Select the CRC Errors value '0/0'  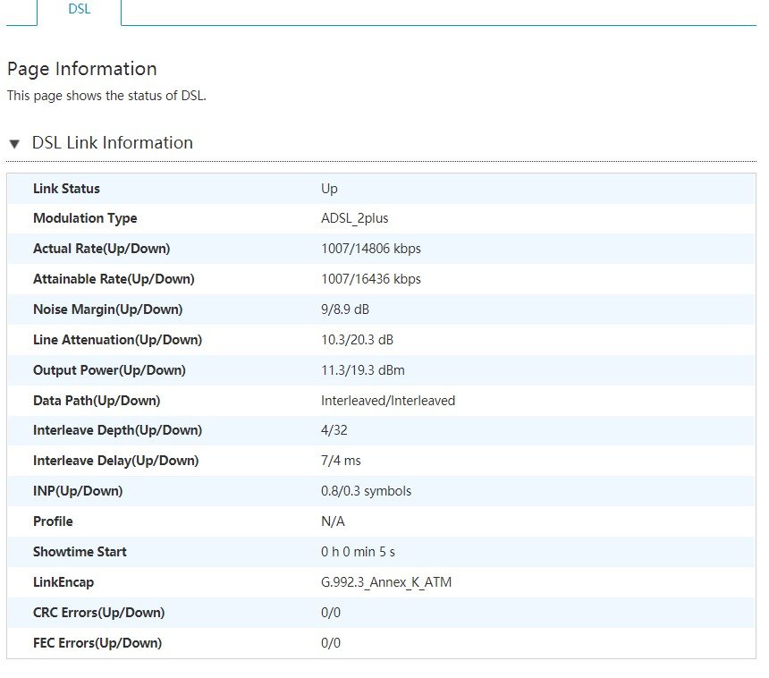331,613
